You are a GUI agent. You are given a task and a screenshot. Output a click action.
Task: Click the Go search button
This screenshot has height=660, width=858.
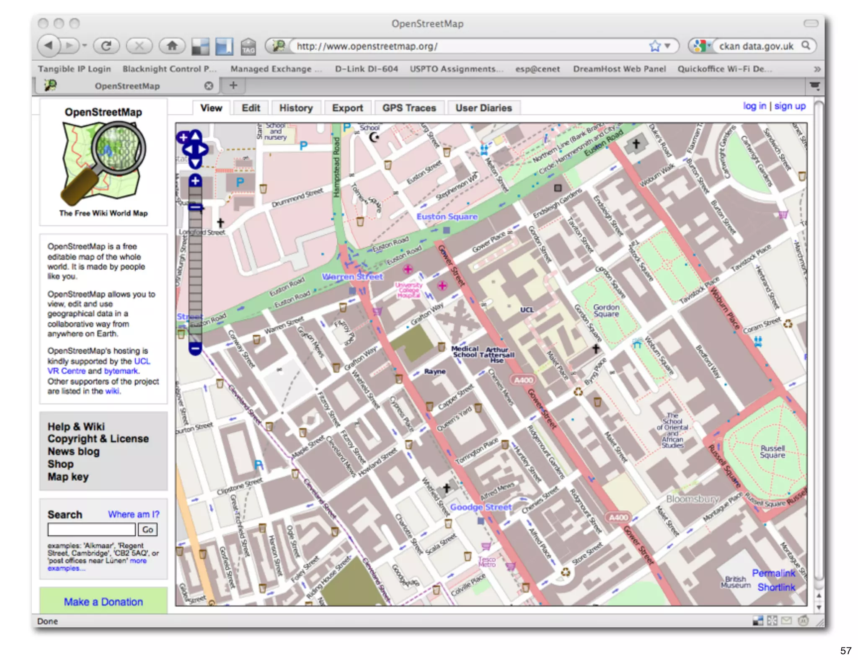click(x=147, y=530)
